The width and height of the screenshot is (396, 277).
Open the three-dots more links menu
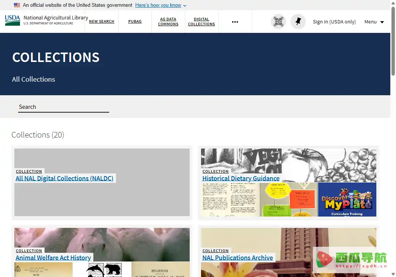pyautogui.click(x=235, y=22)
